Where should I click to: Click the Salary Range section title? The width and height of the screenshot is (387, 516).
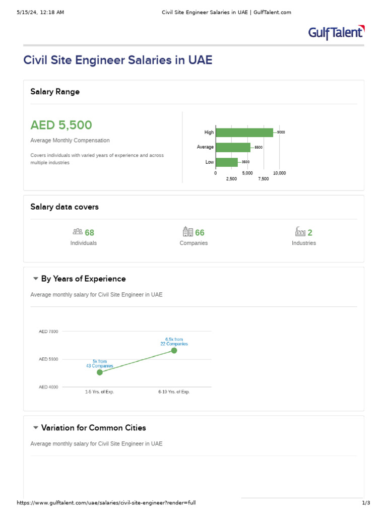click(55, 92)
